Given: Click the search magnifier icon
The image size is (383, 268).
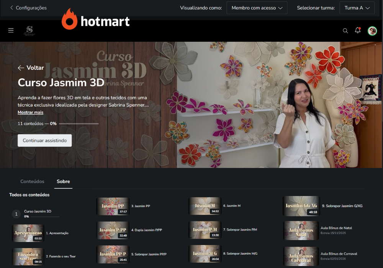Looking at the screenshot, I should (x=345, y=31).
